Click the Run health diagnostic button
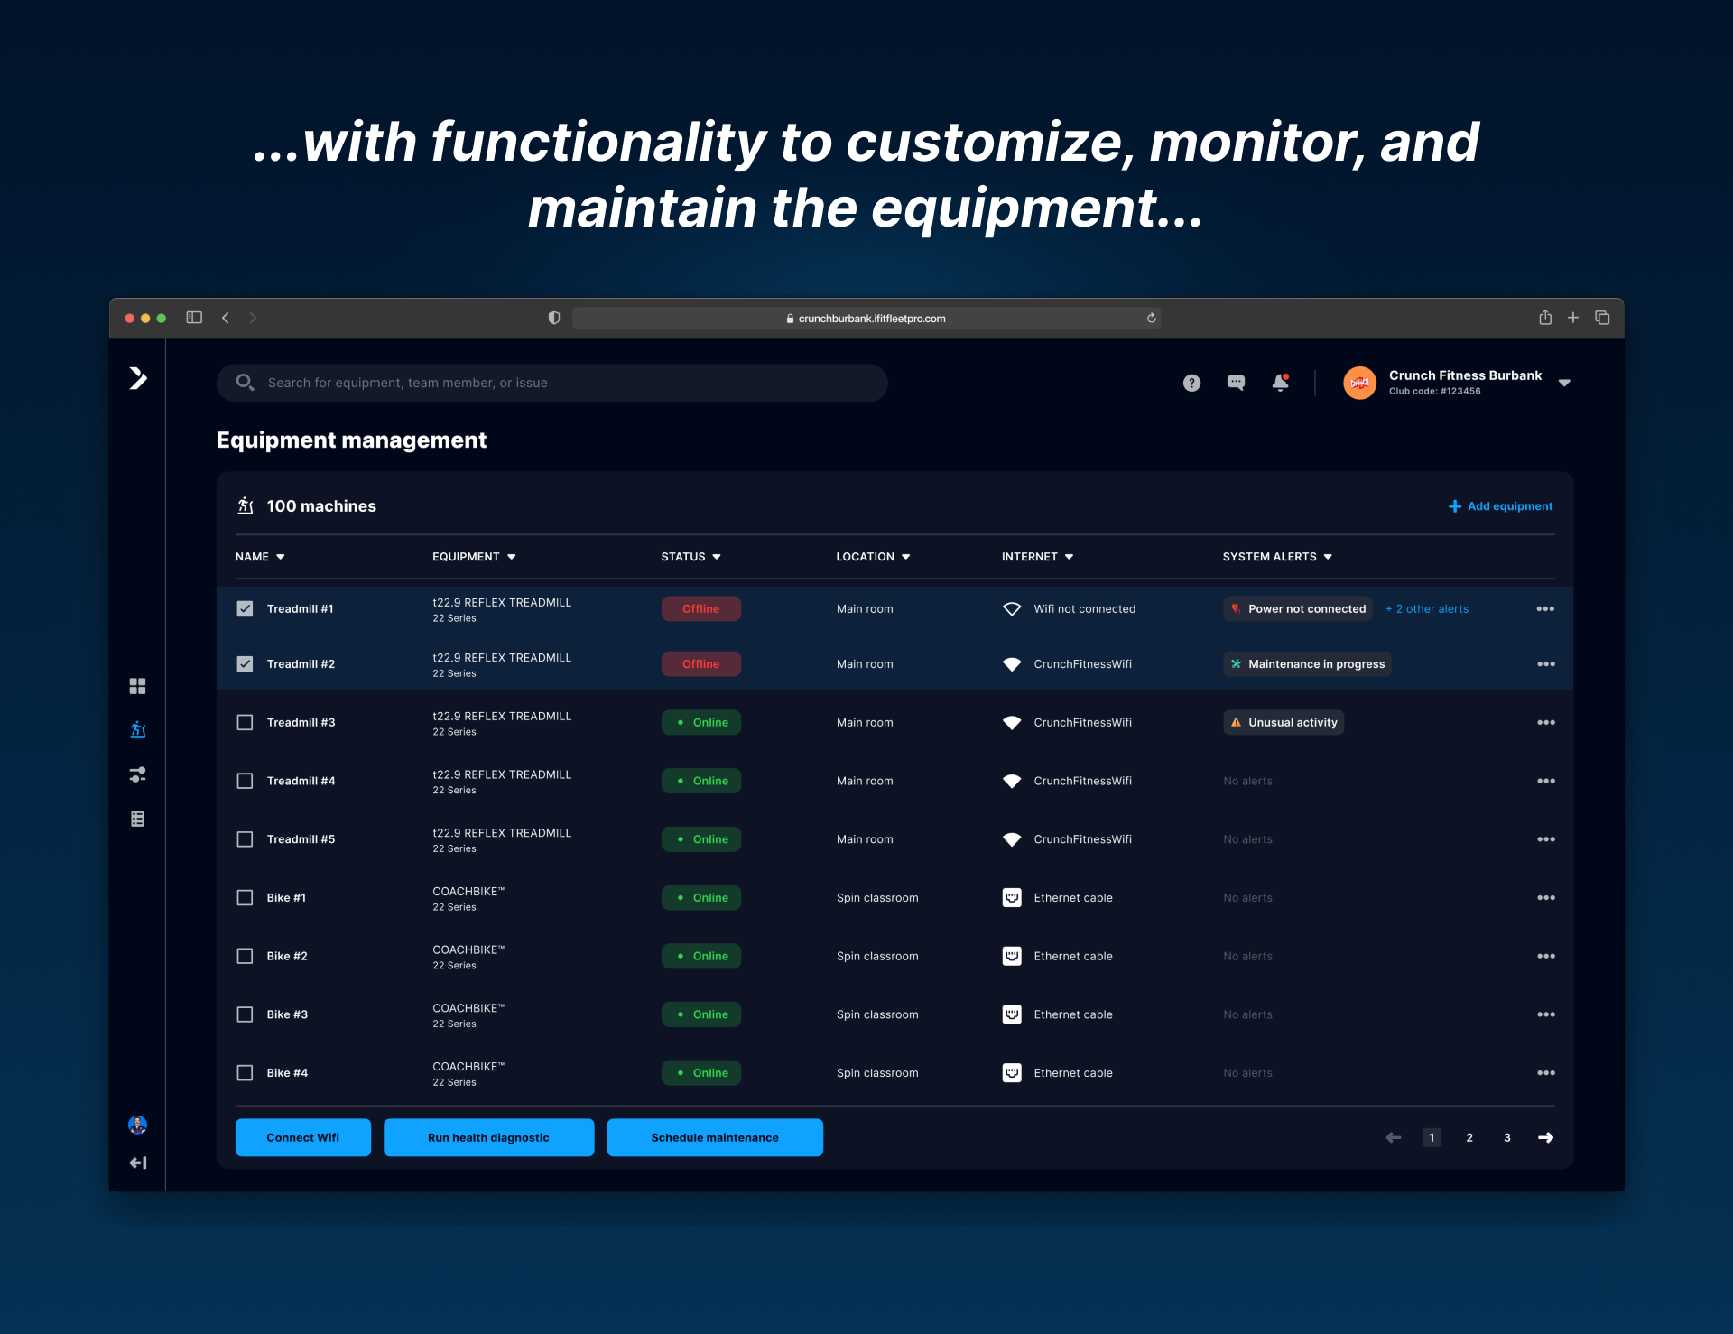Screen dimensions: 1733x1334 [488, 1137]
